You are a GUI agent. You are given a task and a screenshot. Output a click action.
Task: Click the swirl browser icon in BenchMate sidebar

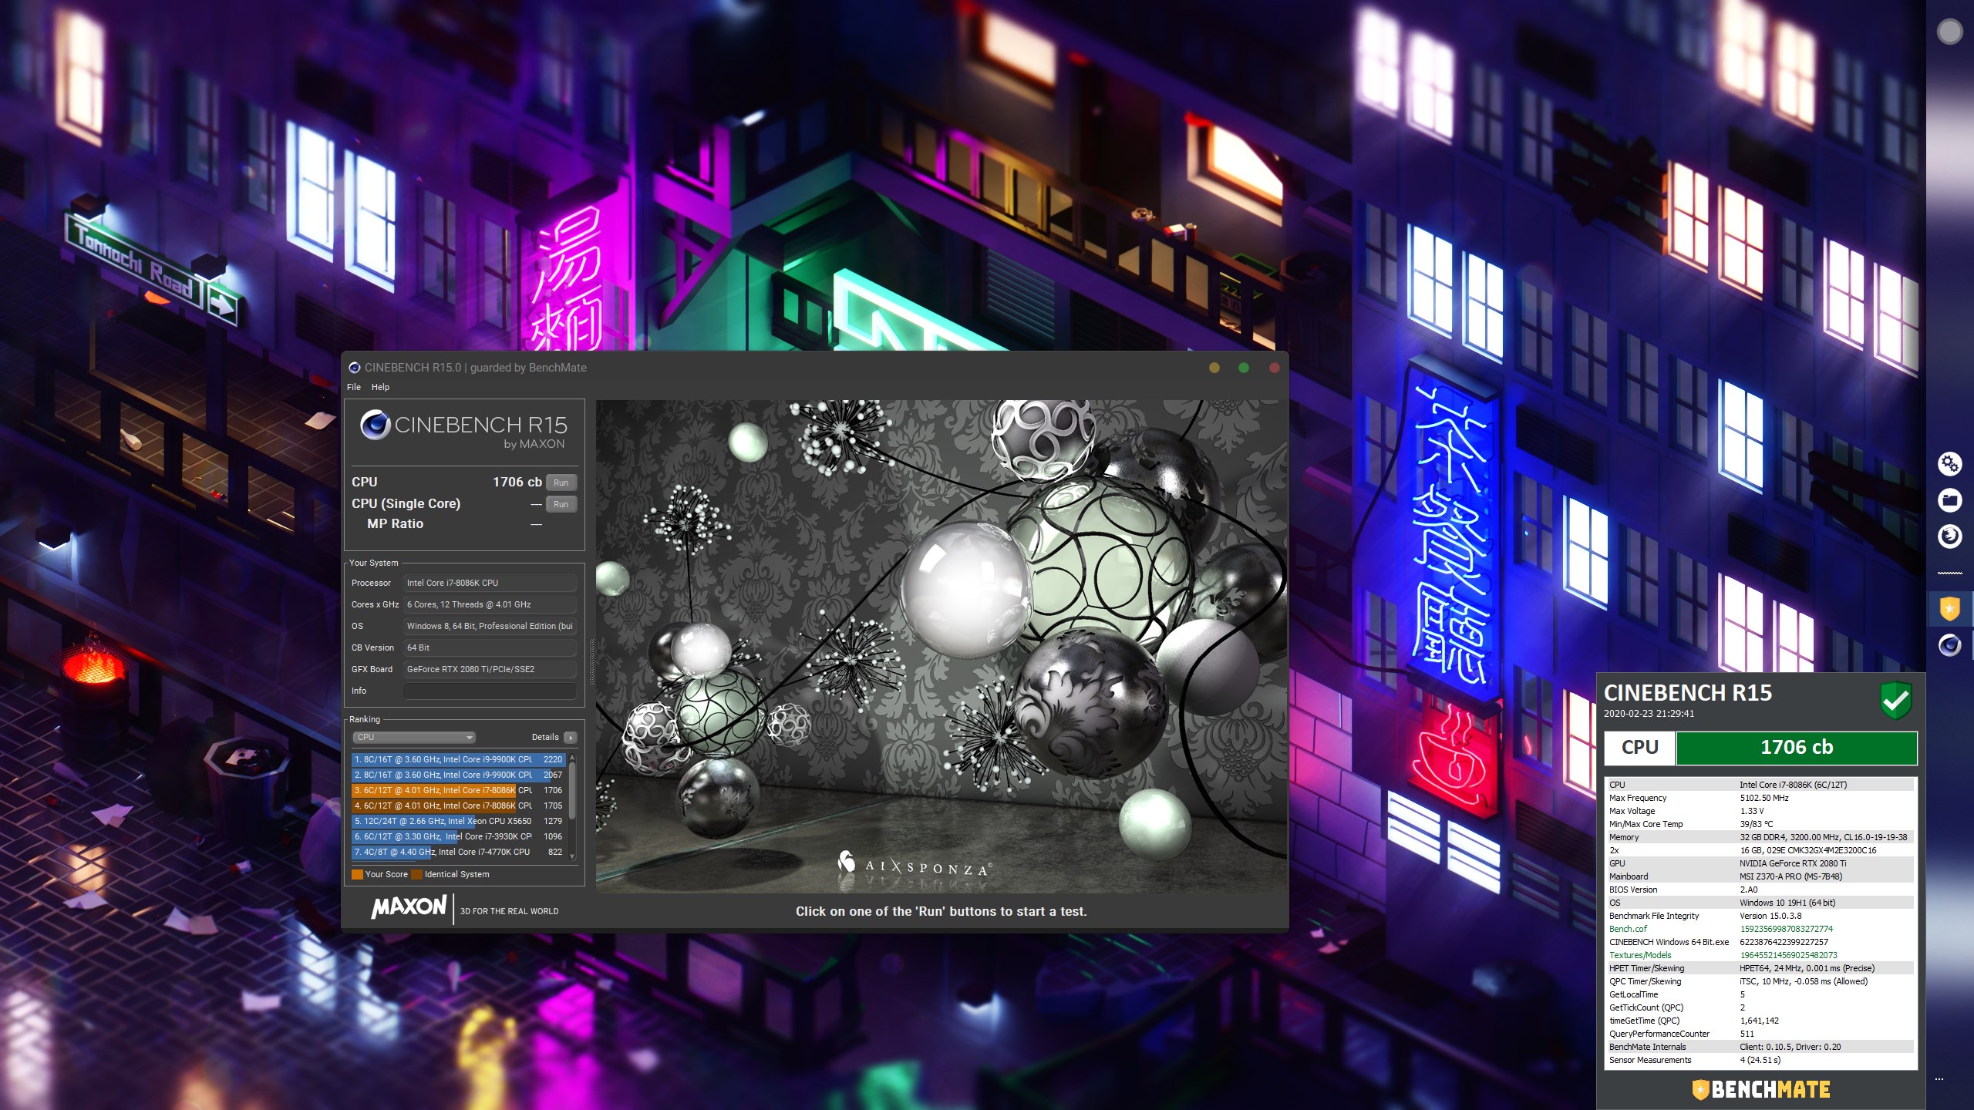[1949, 536]
